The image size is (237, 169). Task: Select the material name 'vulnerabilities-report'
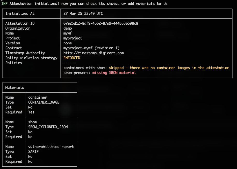[x=51, y=147]
